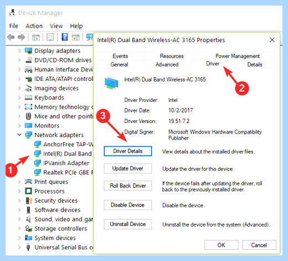
Task: Switch to the Power Management tab
Action: coord(238,56)
